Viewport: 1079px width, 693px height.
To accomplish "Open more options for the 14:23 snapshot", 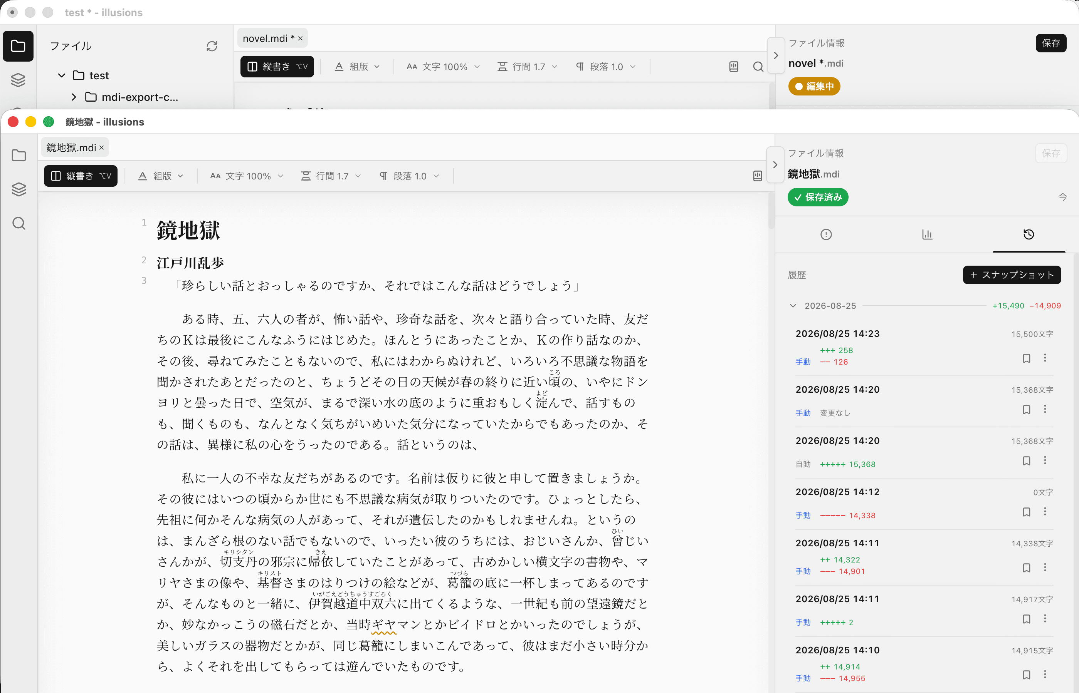I will pyautogui.click(x=1045, y=358).
